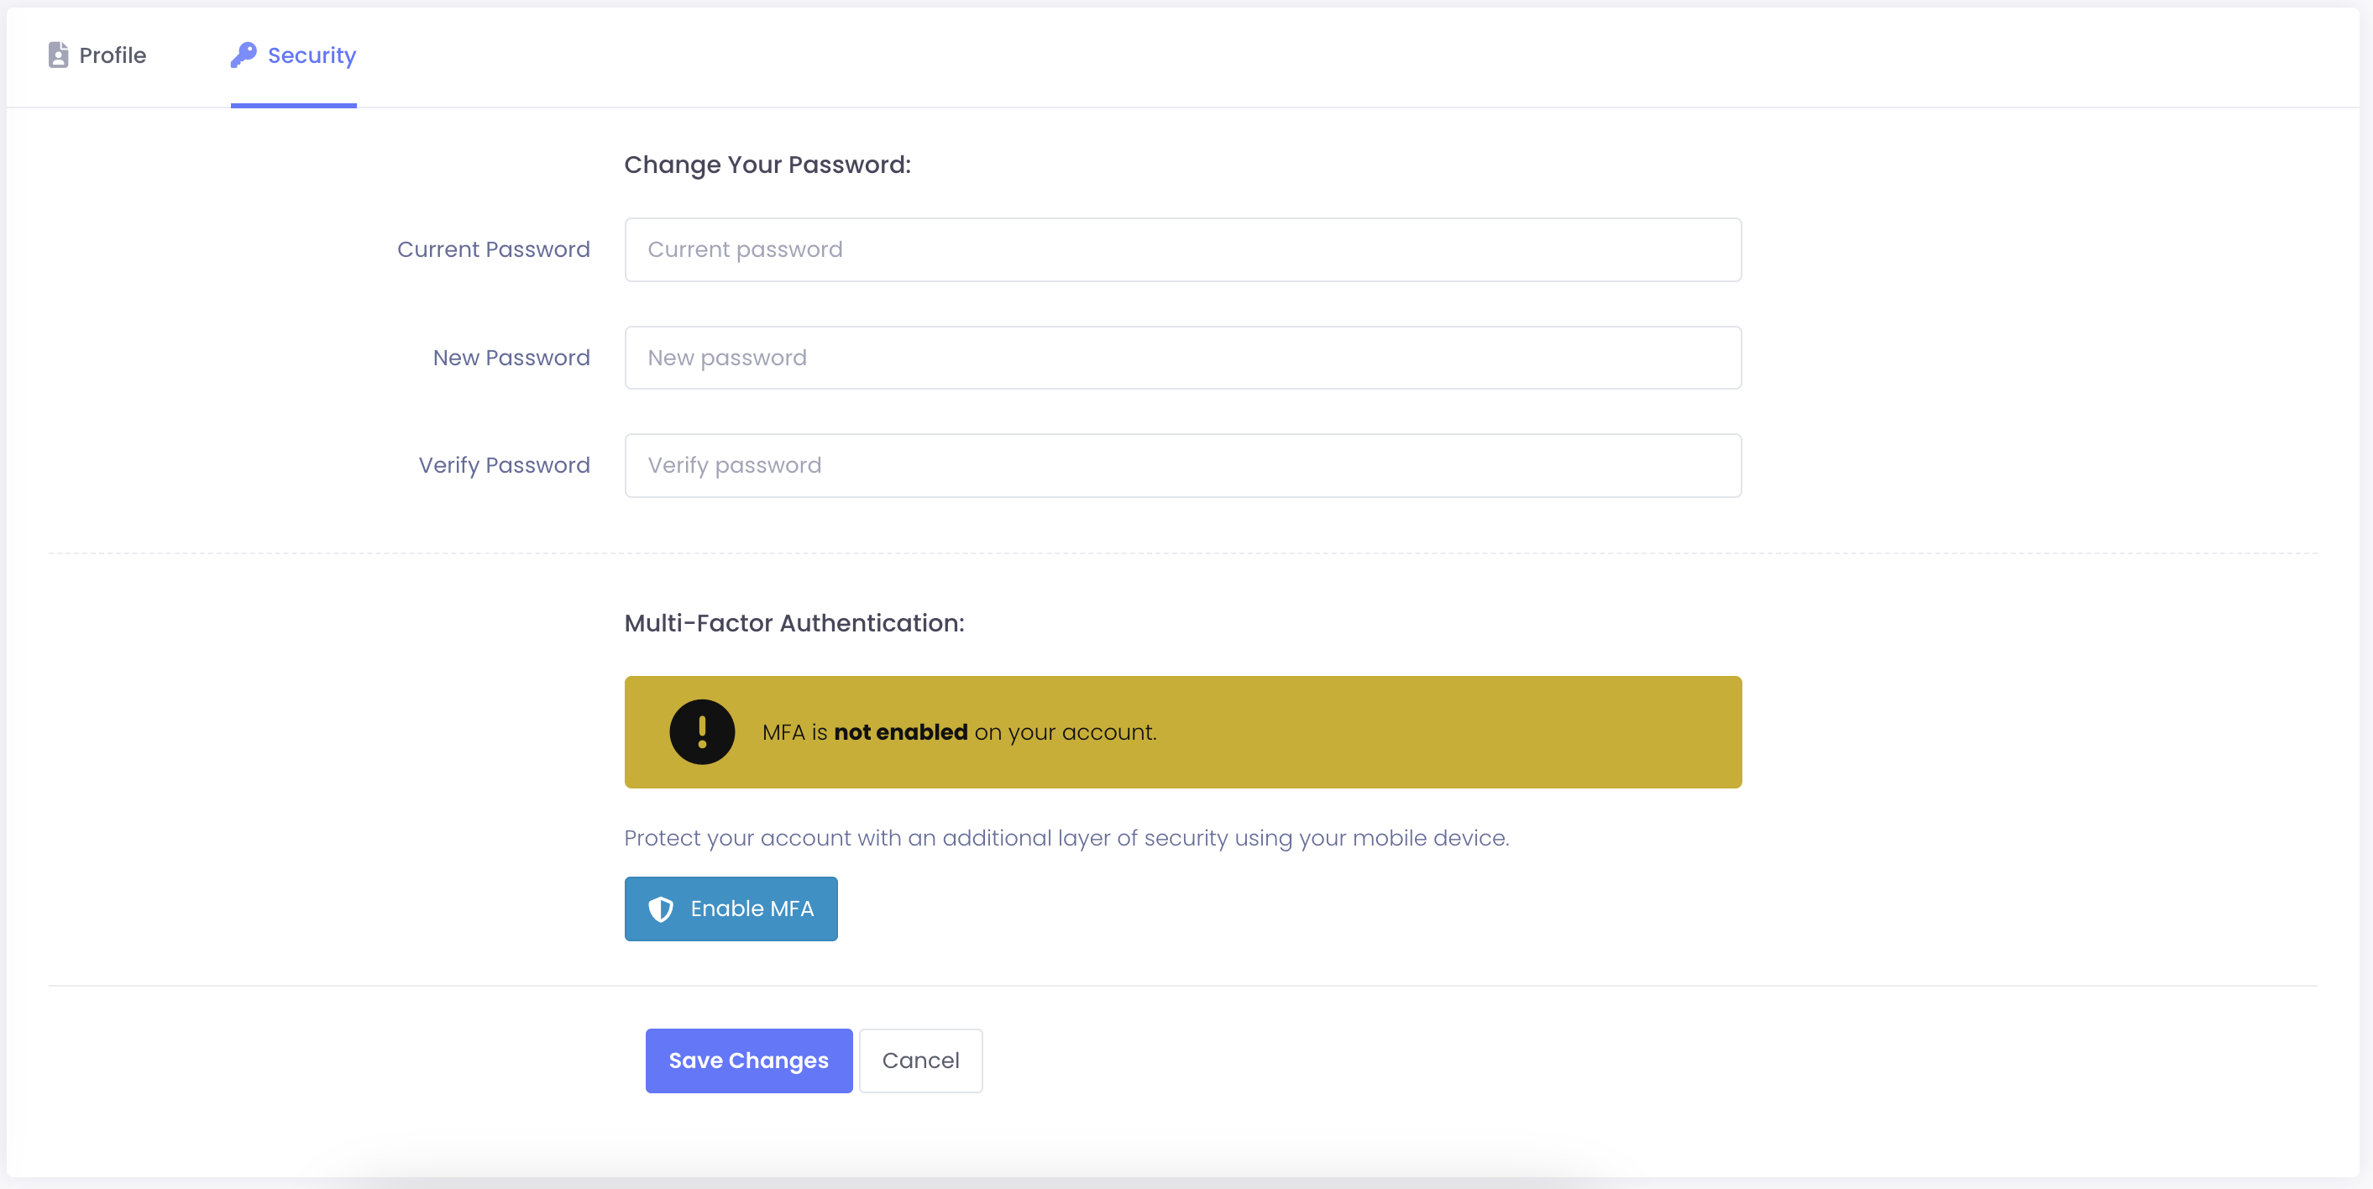This screenshot has height=1189, width=2373.
Task: Focus the Current password input field
Action: point(1183,249)
